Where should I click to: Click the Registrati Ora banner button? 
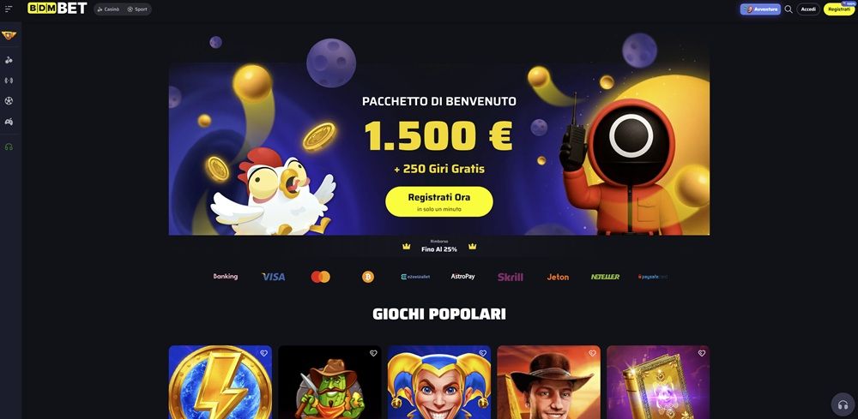pyautogui.click(x=438, y=201)
